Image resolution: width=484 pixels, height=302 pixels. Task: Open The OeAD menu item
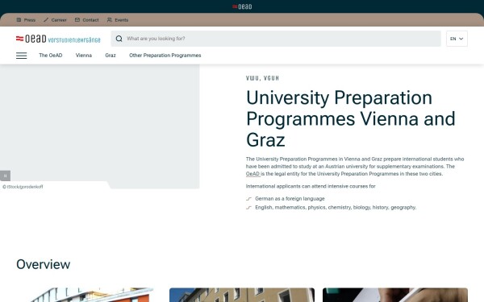click(50, 55)
